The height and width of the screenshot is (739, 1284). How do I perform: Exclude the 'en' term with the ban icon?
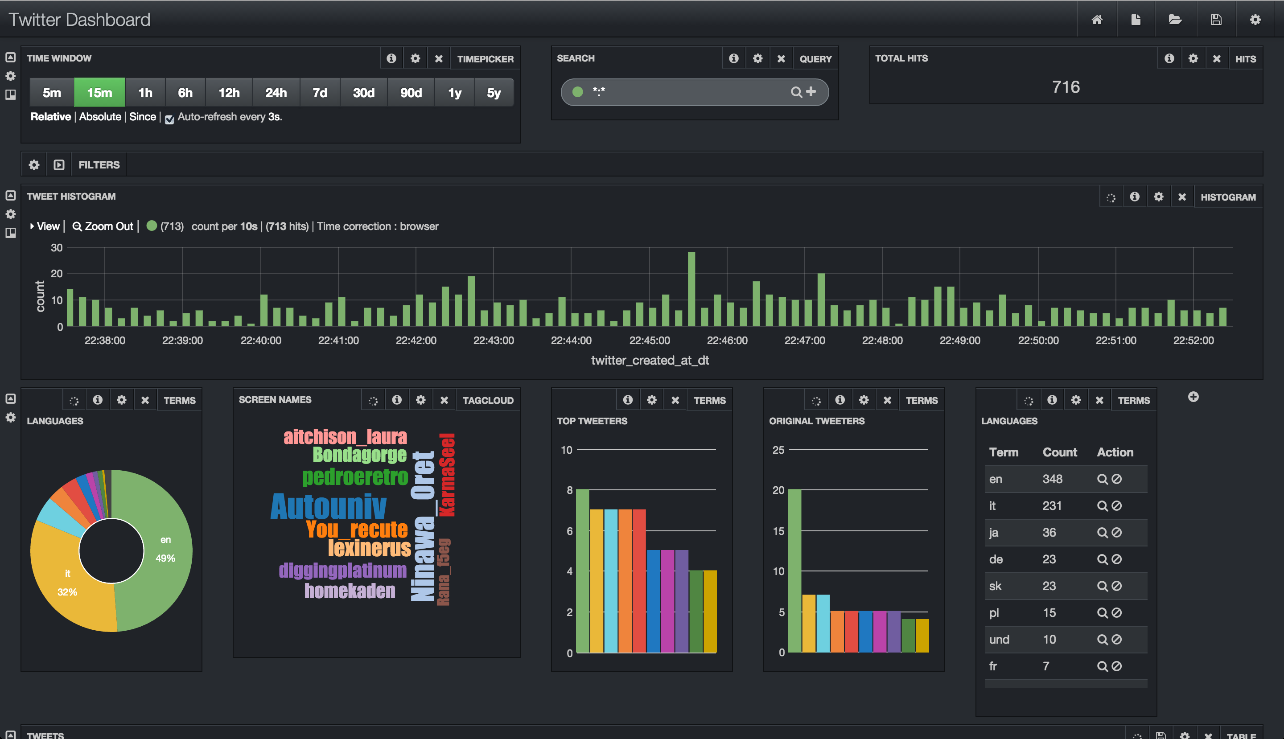(x=1116, y=479)
